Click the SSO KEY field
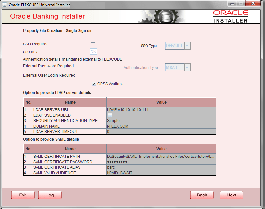 [93, 51]
